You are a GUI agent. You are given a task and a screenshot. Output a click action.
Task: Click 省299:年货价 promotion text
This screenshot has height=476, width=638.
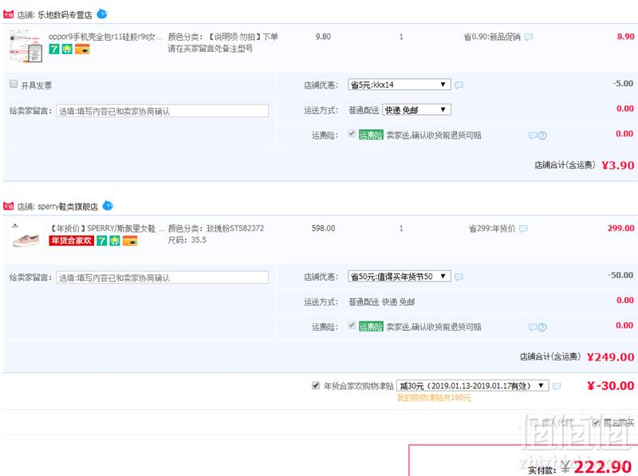click(492, 229)
